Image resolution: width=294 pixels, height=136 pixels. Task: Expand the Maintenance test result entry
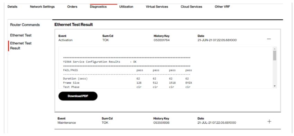coord(269,122)
